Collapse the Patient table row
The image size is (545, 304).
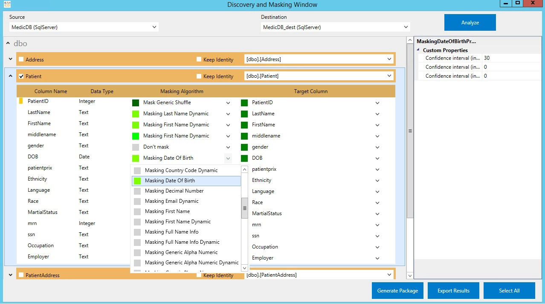11,76
